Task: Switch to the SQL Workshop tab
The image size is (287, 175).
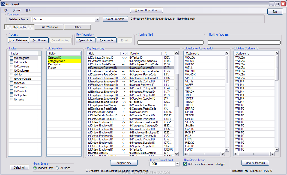Action: click(x=50, y=27)
